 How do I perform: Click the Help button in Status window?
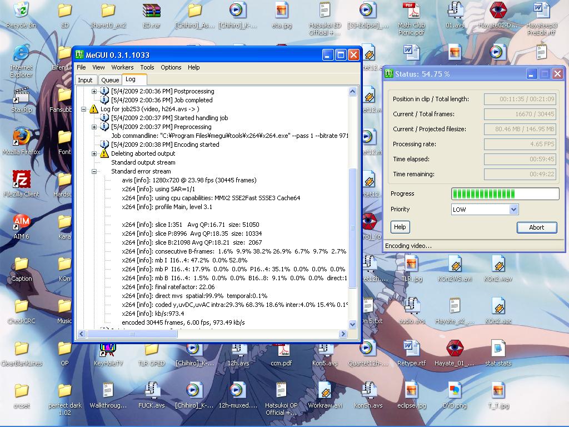[x=400, y=227]
